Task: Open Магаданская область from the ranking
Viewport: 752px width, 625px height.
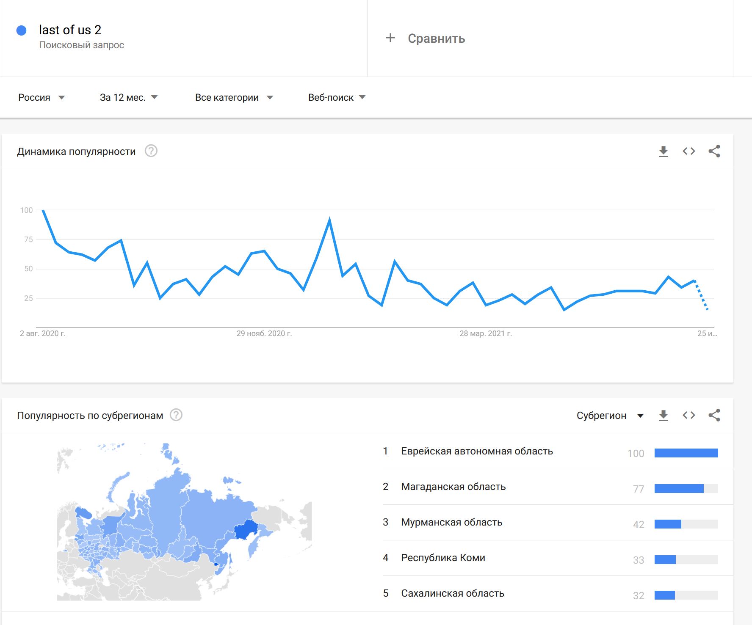Action: tap(453, 487)
